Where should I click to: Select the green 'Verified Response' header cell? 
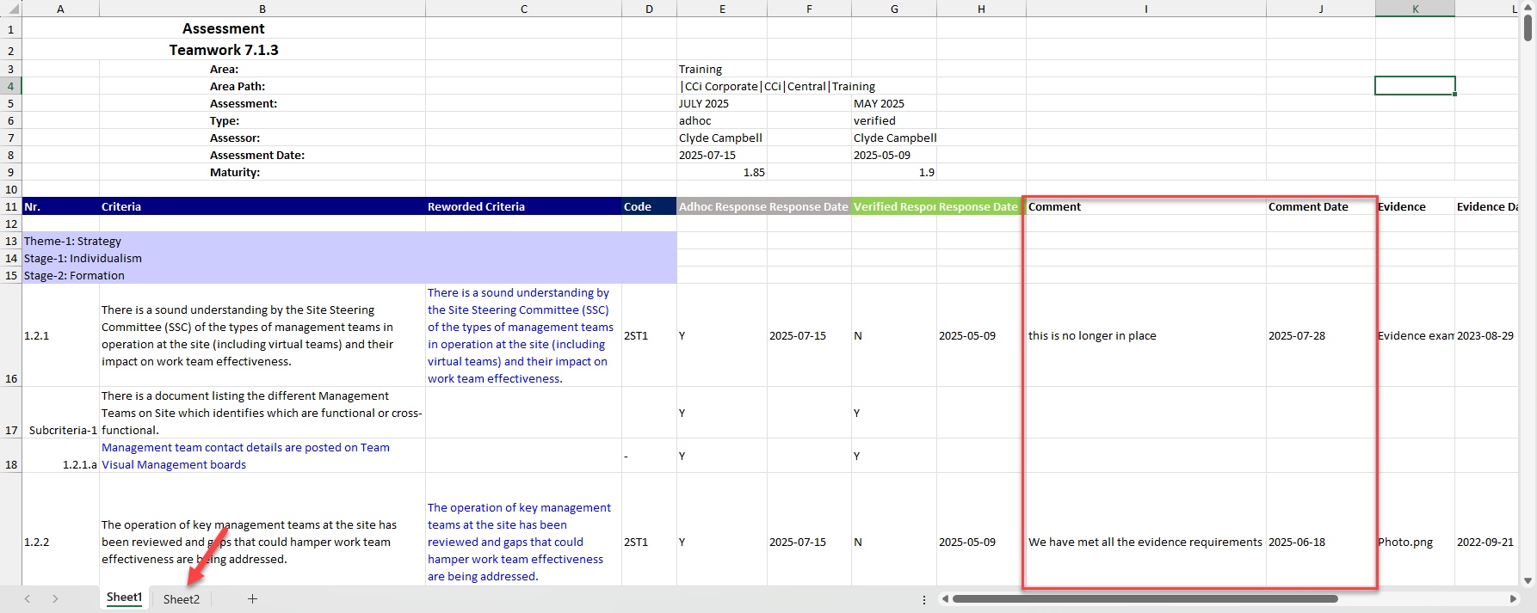point(893,206)
